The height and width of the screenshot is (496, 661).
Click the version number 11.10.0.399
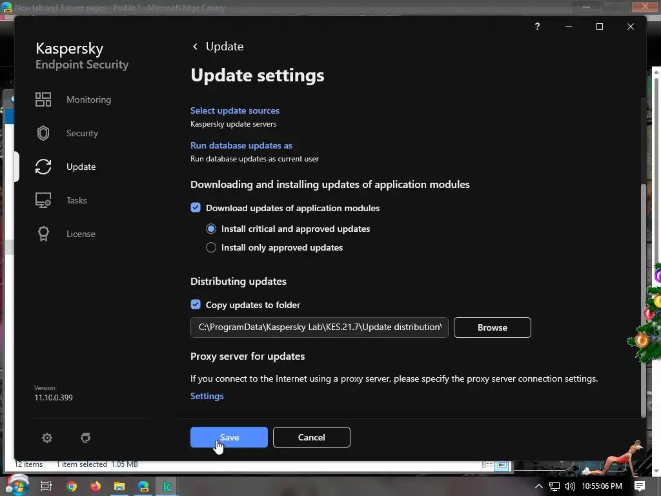point(54,397)
